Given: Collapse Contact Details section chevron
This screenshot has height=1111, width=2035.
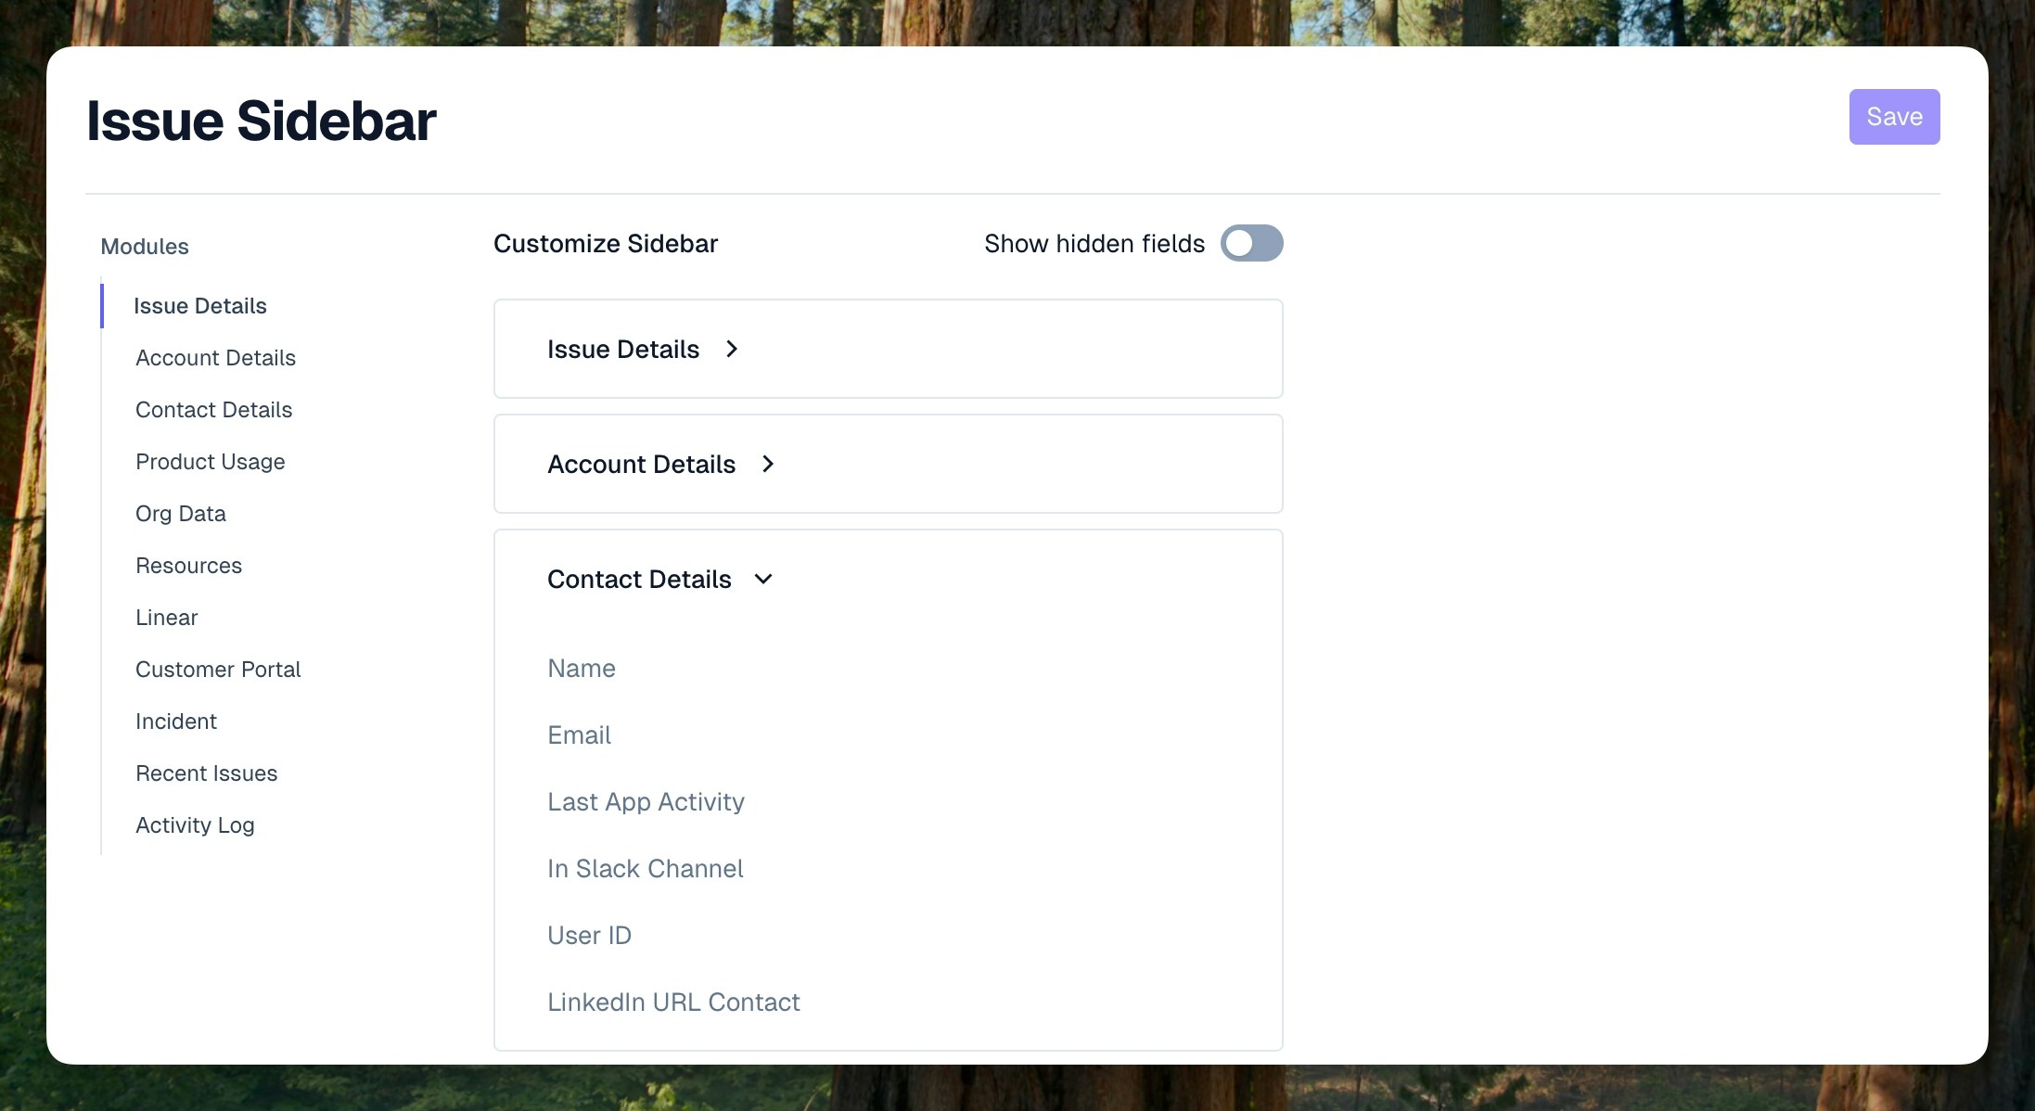Looking at the screenshot, I should (763, 580).
